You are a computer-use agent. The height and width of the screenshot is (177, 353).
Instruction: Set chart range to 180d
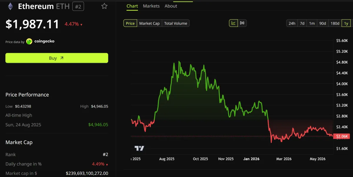tap(335, 23)
